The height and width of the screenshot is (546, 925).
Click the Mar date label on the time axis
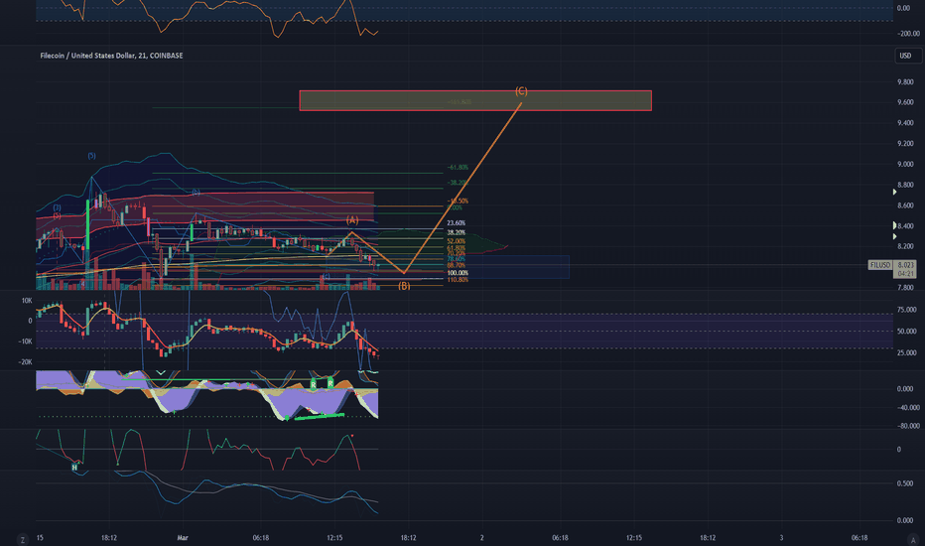tap(183, 538)
